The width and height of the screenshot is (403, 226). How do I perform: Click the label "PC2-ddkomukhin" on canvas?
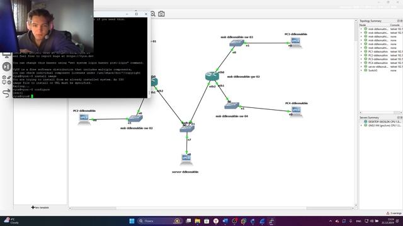(84, 110)
